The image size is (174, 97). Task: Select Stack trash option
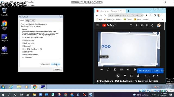(x=27, y=46)
